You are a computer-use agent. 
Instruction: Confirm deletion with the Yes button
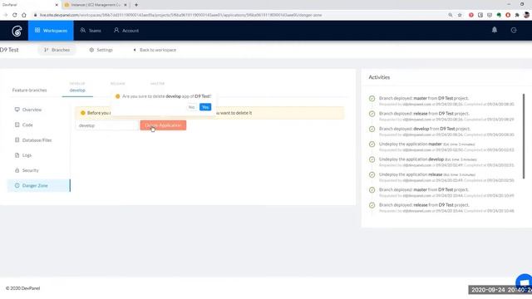click(x=205, y=107)
